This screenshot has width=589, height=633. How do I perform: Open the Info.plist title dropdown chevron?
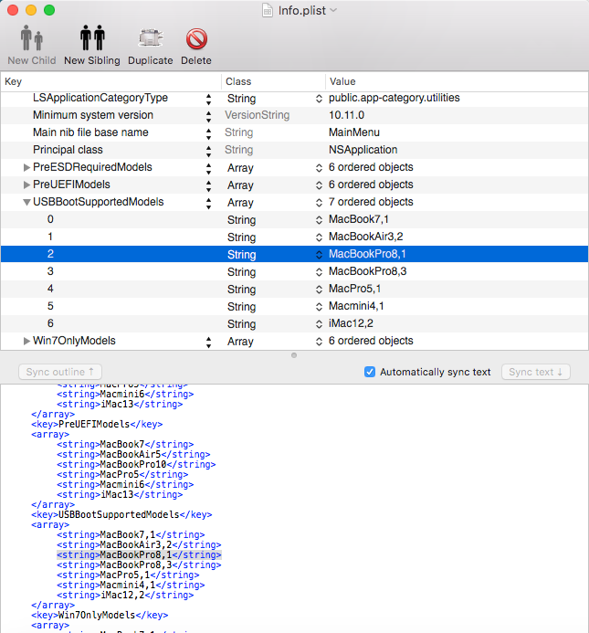pos(333,10)
